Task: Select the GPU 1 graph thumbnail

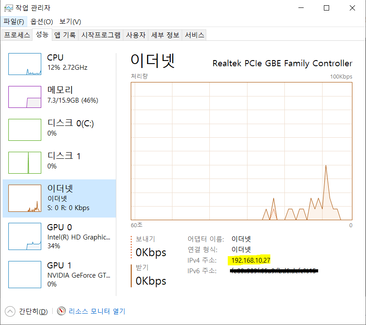Action: (x=25, y=275)
